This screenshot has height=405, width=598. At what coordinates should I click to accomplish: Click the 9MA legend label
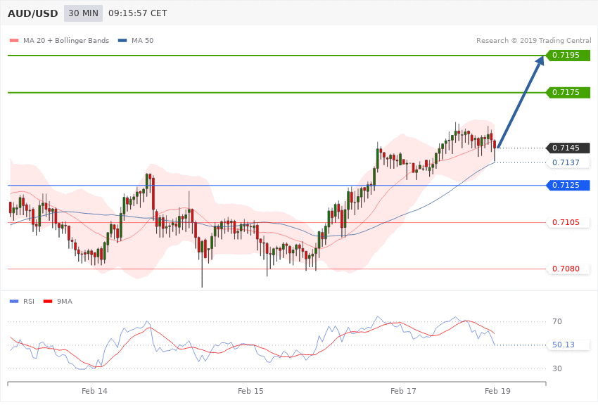coord(65,302)
